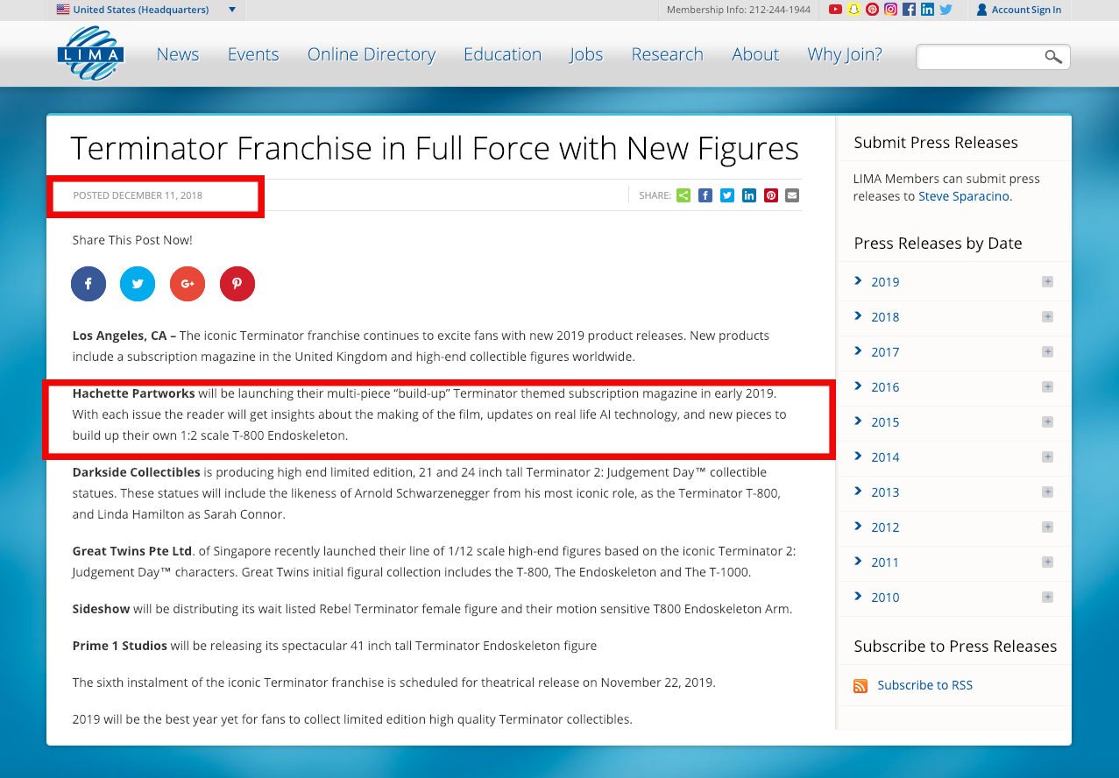The height and width of the screenshot is (778, 1119).
Task: Click the bold 'Sideshow' text
Action: (101, 609)
